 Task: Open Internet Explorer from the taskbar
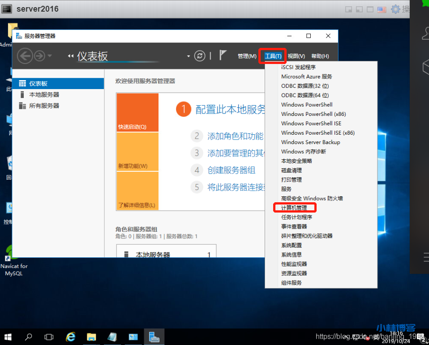(70, 336)
